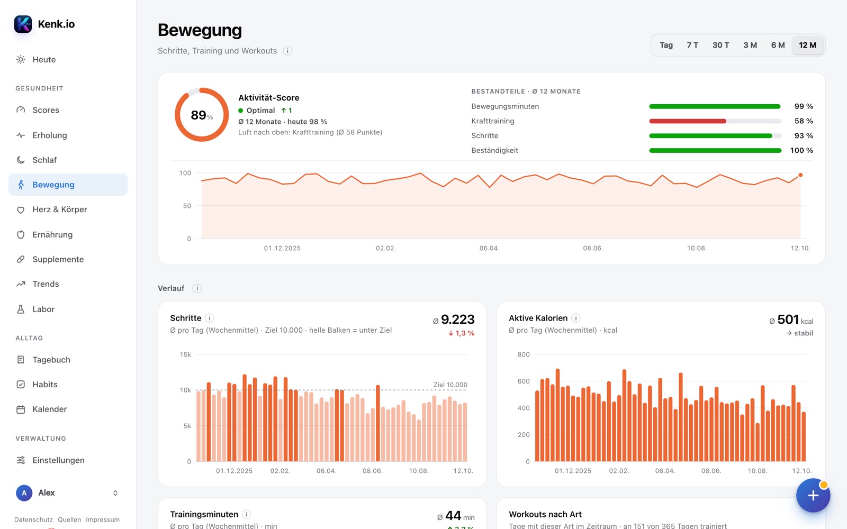Click the last point of score chart
Viewport: 847px width, 529px height.
[800, 175]
